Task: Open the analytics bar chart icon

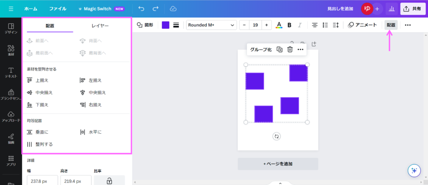Action: coord(392,8)
